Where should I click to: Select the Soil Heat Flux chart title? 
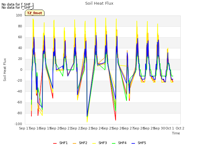99,3
